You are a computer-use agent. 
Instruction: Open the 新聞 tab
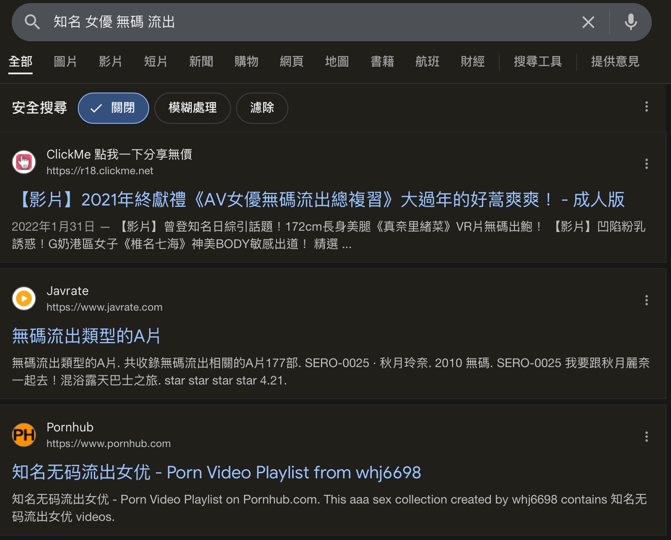(x=201, y=62)
